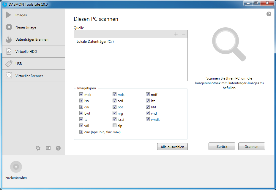Open help via top-right question mark

click(x=269, y=14)
